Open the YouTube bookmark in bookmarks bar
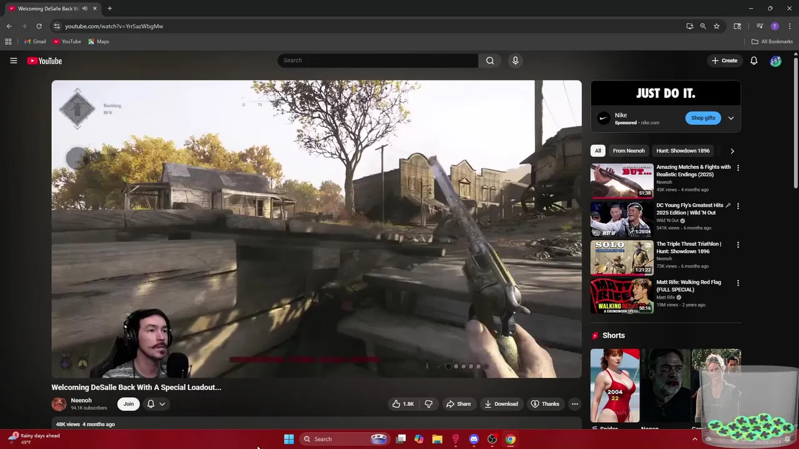Viewport: 799px width, 449px height. [x=67, y=42]
